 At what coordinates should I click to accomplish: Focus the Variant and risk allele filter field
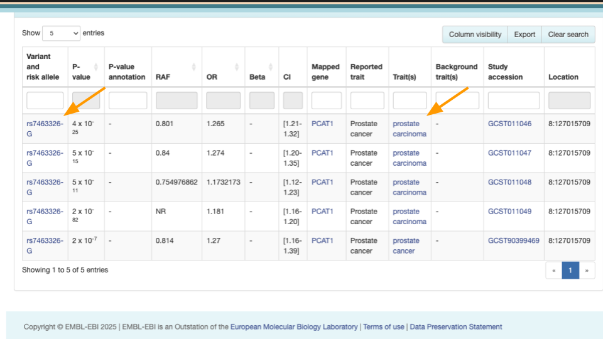click(x=45, y=100)
